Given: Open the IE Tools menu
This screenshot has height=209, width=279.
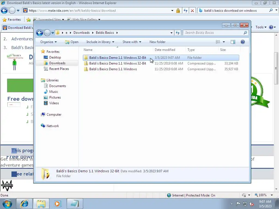Looking at the screenshot, I should click(261, 27).
